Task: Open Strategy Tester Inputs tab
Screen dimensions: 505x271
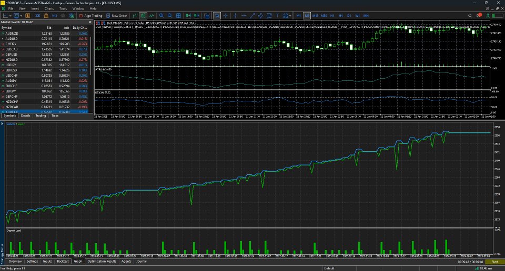Action: click(x=47, y=262)
